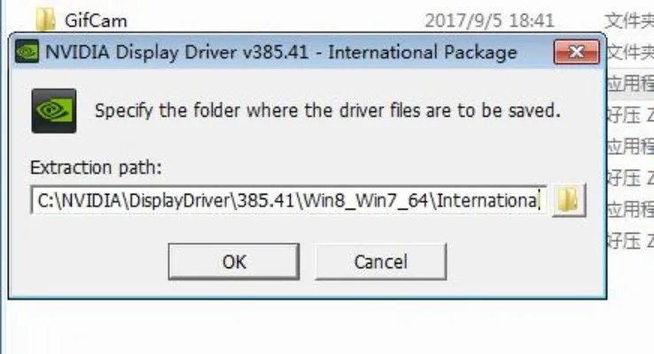Click the 'Extraction path:' label

pos(96,168)
